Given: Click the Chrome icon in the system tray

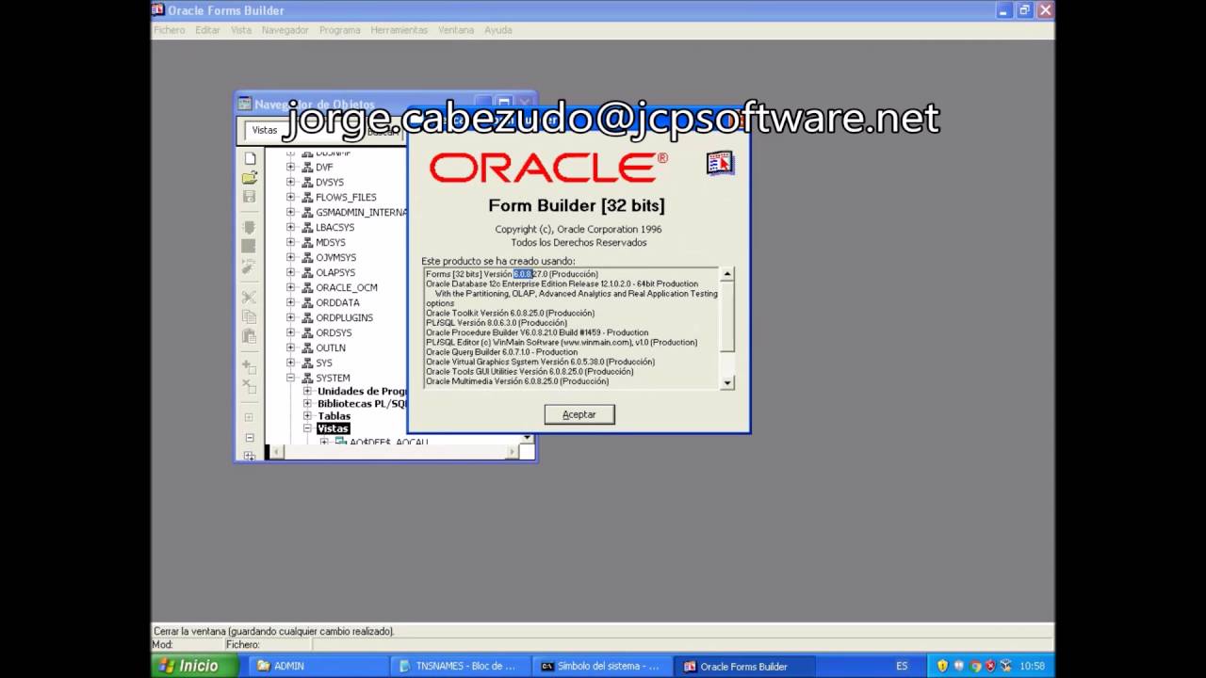Looking at the screenshot, I should pyautogui.click(x=975, y=666).
